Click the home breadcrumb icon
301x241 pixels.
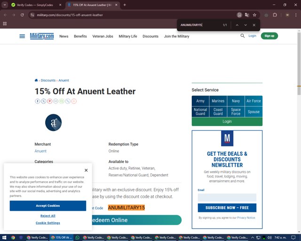pos(36,80)
